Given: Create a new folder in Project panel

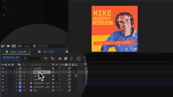Looking at the screenshot, I should point(8,46).
